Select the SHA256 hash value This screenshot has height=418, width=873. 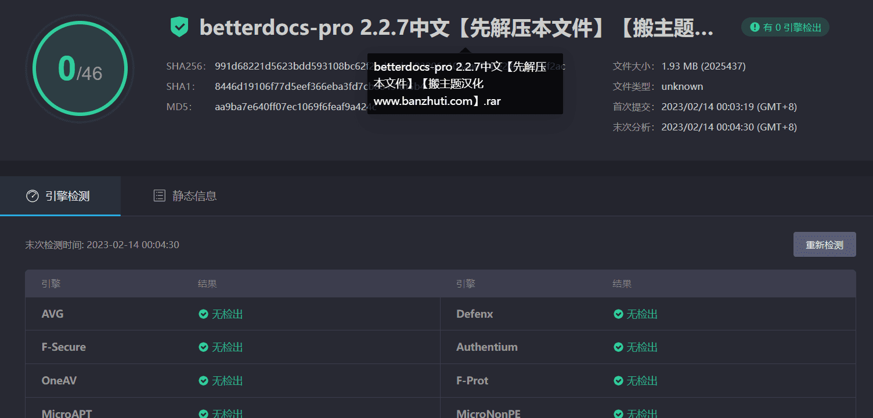click(389, 66)
